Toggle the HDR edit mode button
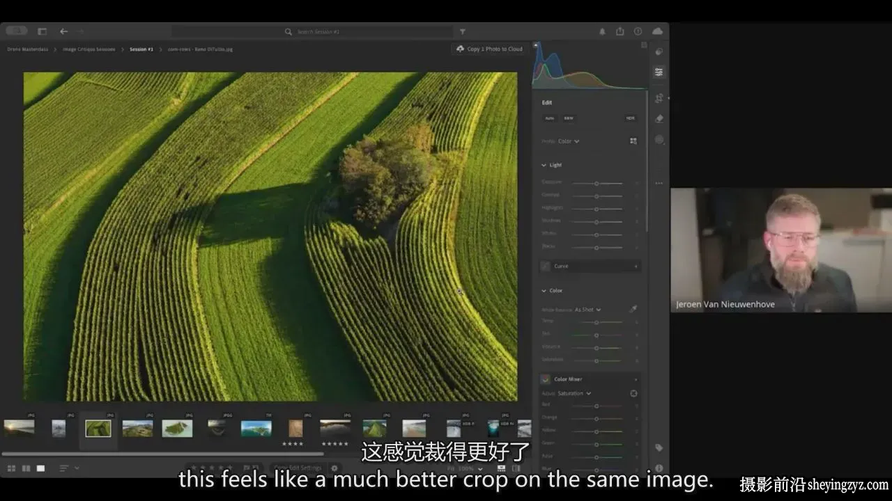This screenshot has width=892, height=501. 630,118
